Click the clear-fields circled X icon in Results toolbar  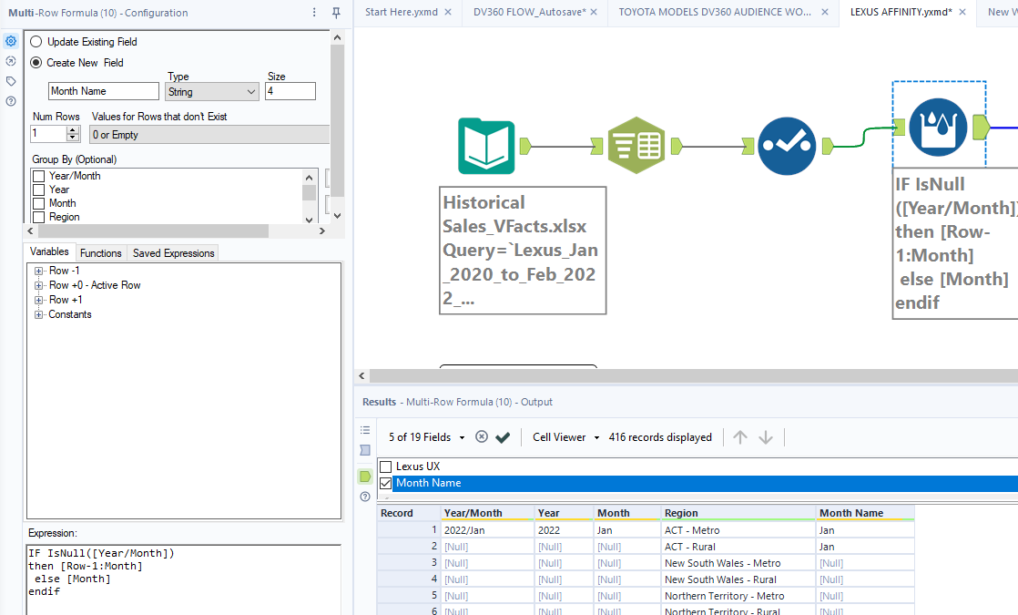[x=482, y=436]
